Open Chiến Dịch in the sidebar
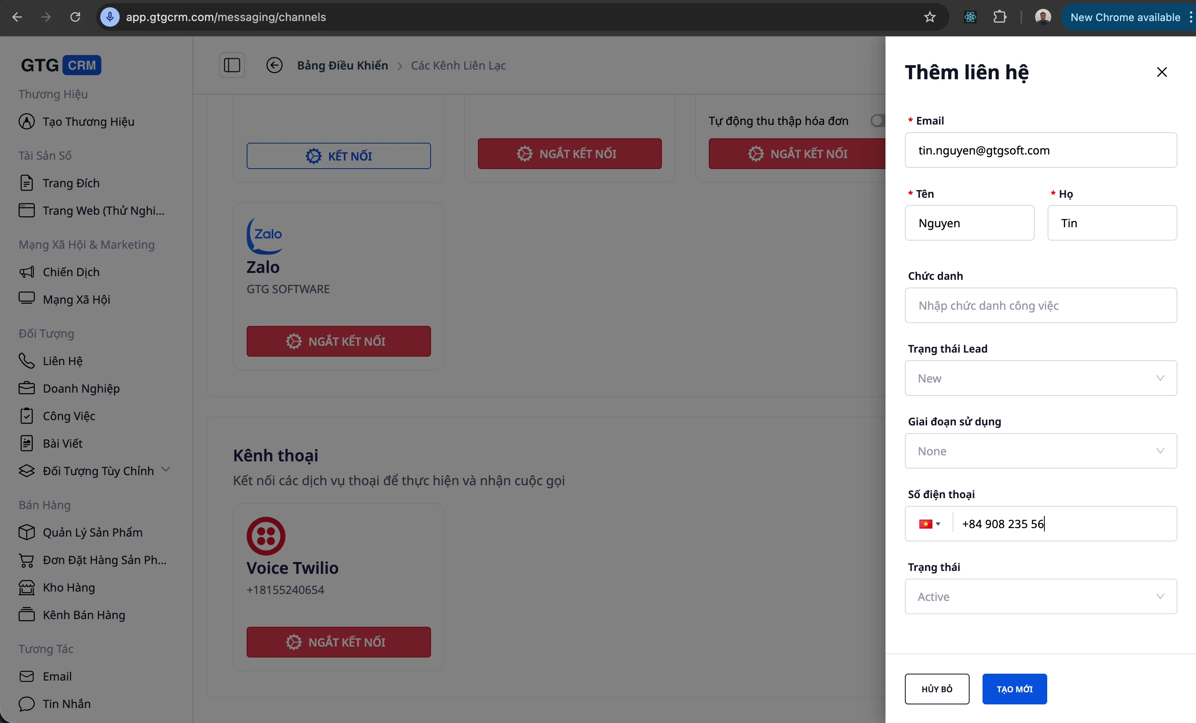The width and height of the screenshot is (1196, 723). pos(70,272)
